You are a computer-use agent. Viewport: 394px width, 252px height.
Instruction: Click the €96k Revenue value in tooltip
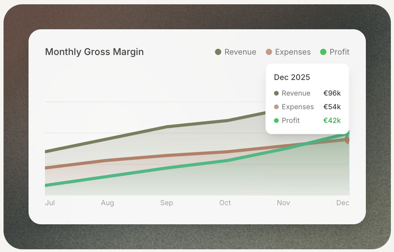[332, 93]
